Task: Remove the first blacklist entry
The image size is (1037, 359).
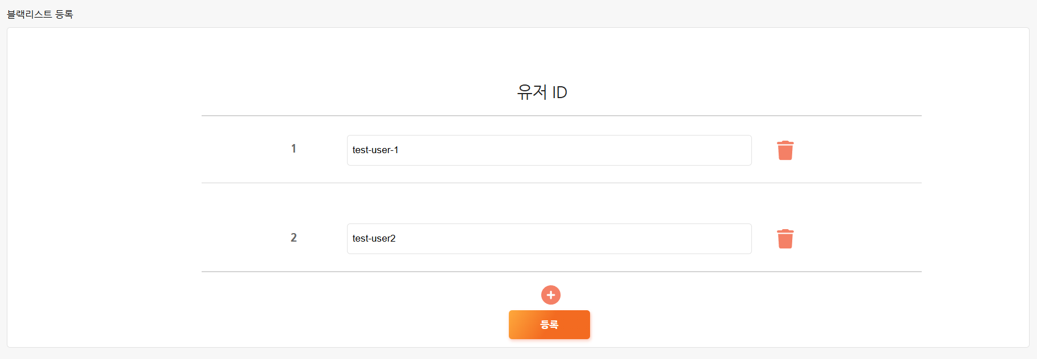Action: (x=785, y=150)
